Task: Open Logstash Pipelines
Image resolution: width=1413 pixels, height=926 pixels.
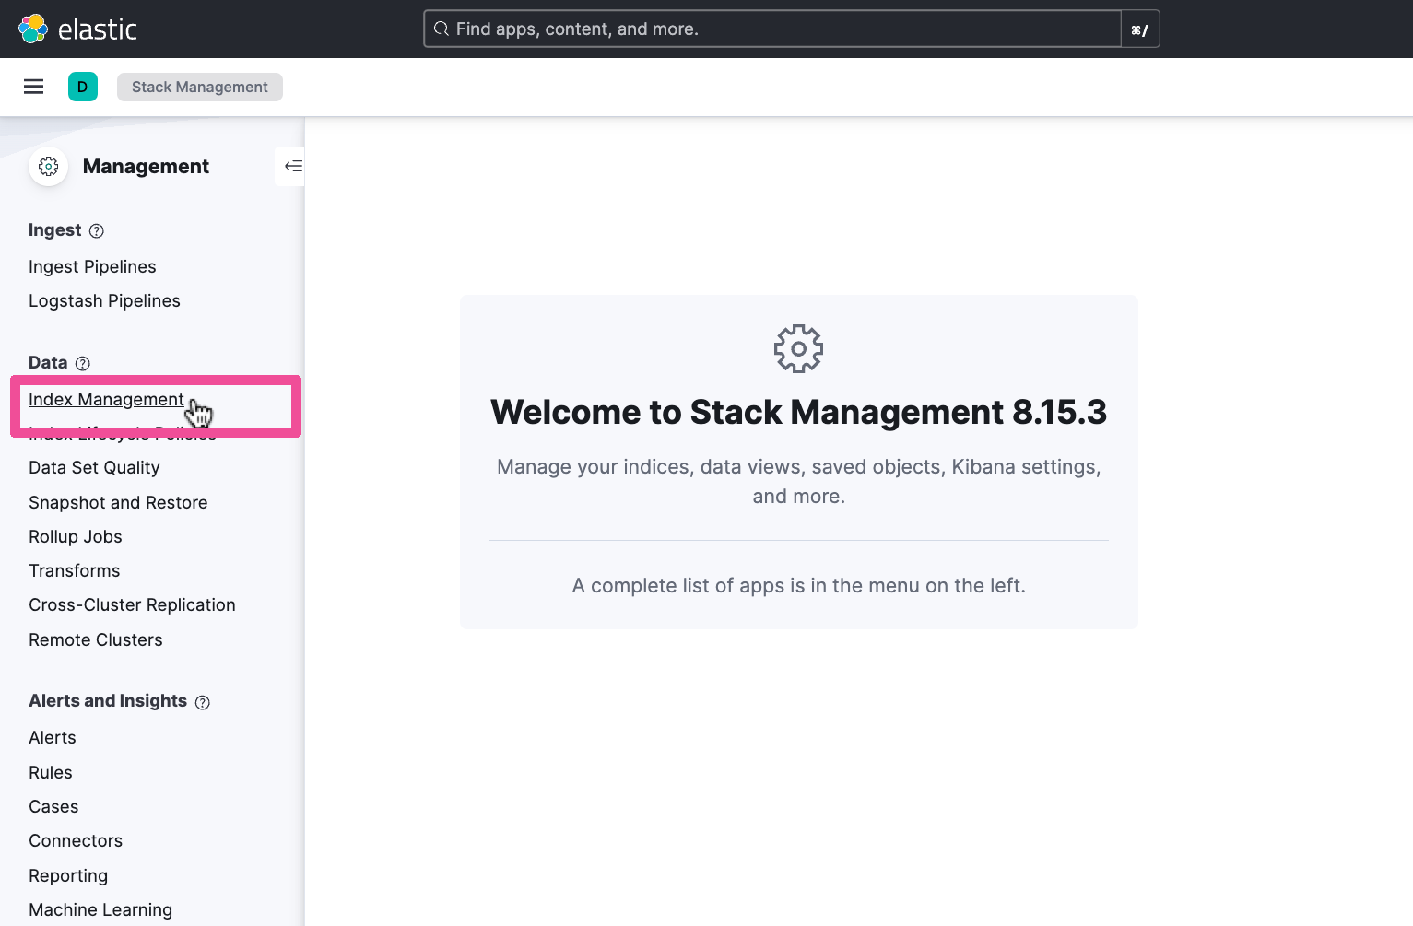Action: [104, 300]
